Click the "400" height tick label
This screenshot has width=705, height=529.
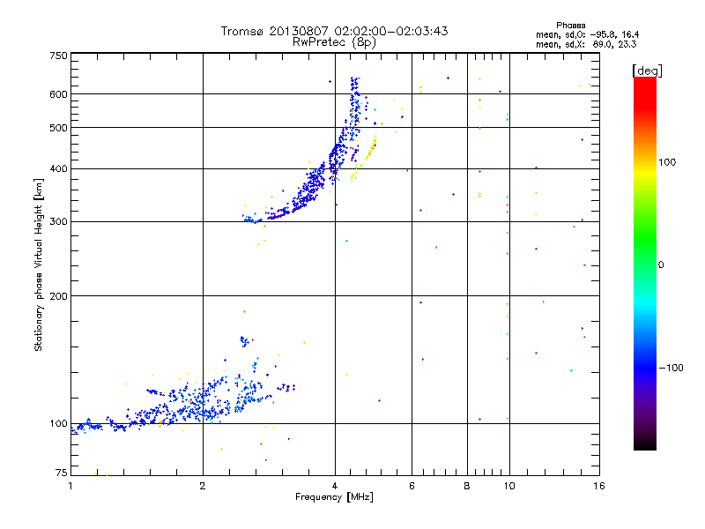point(58,168)
